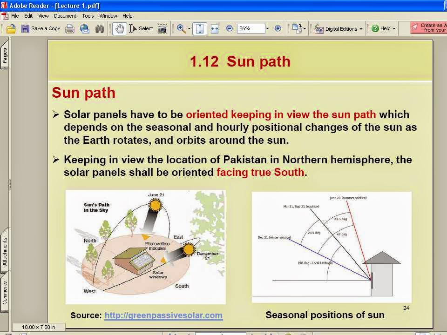
Task: Toggle the Fit Page view mode
Action: pos(199,28)
